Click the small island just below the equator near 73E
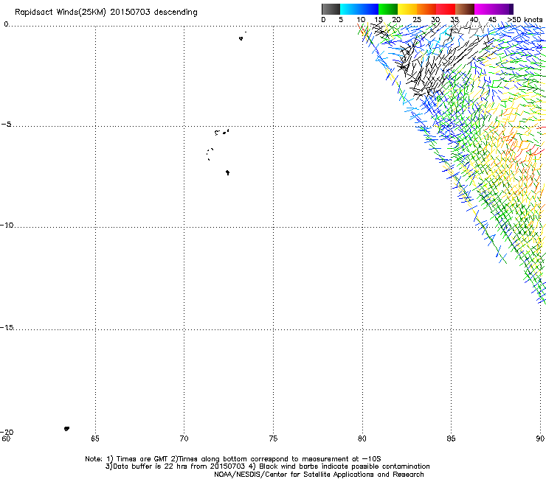 coord(241,38)
